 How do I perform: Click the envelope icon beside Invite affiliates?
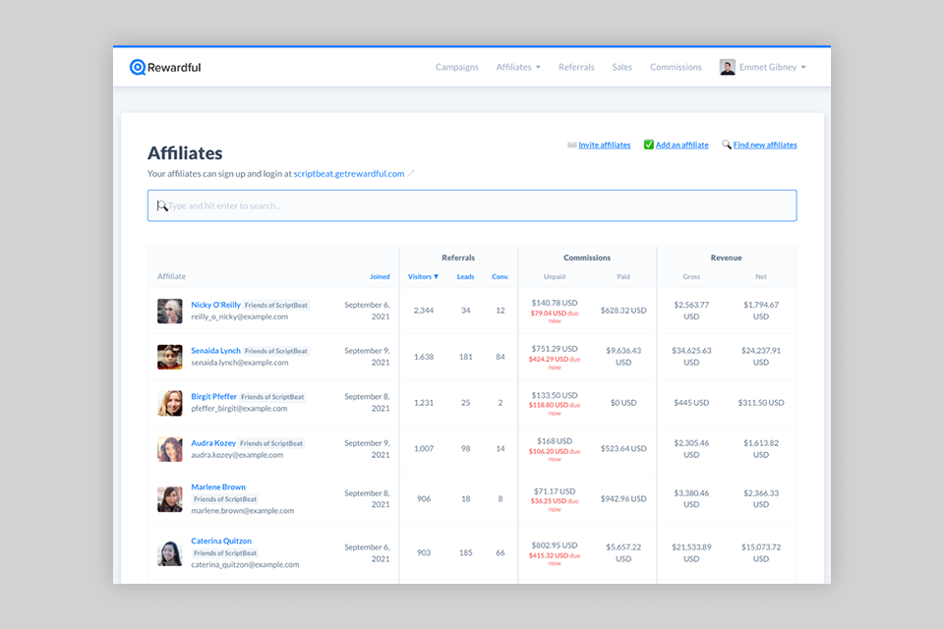click(x=571, y=145)
